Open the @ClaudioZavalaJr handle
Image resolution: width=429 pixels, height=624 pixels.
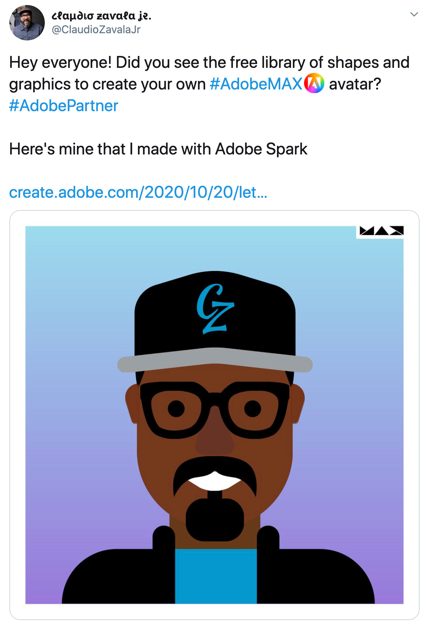tap(96, 30)
